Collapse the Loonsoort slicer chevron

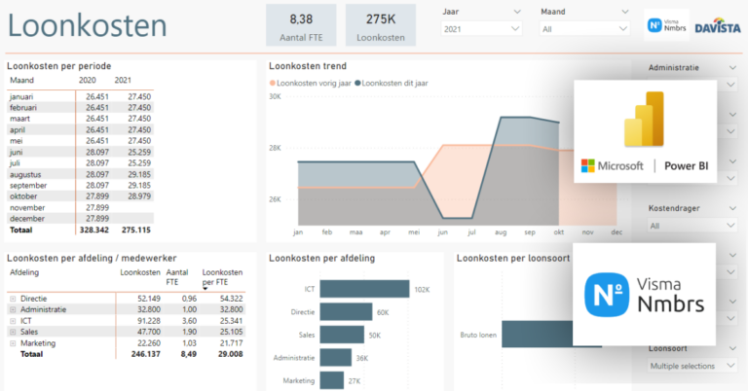(x=732, y=348)
